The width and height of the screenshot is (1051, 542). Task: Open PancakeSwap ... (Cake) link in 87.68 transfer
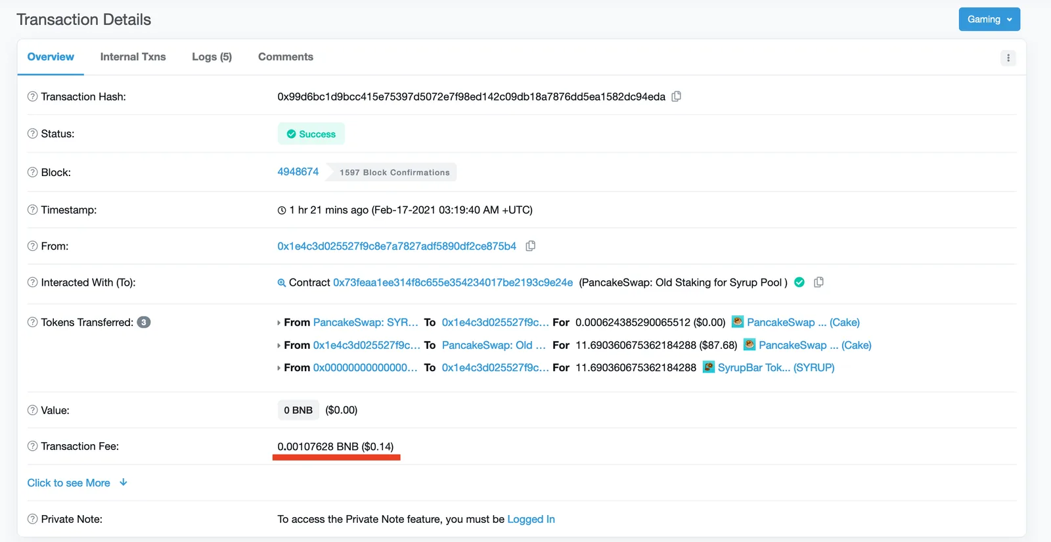pos(815,345)
